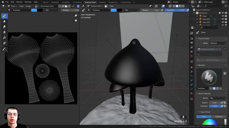Screen dimensions: 229x128
Task: Open the Material properties tab
Action: coord(192,93)
